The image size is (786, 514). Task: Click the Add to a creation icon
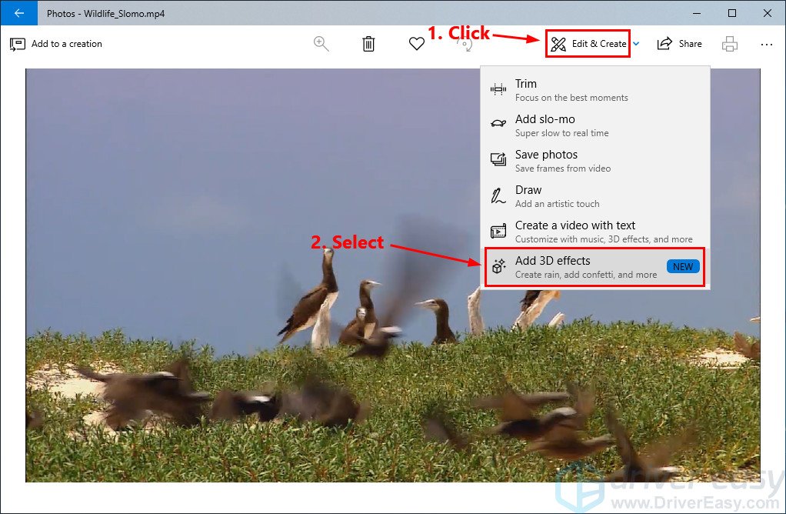(x=17, y=44)
